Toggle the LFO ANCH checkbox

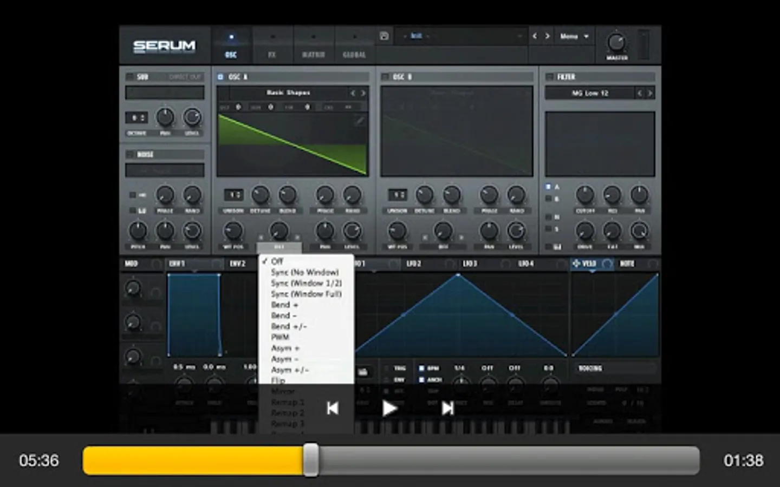[421, 380]
